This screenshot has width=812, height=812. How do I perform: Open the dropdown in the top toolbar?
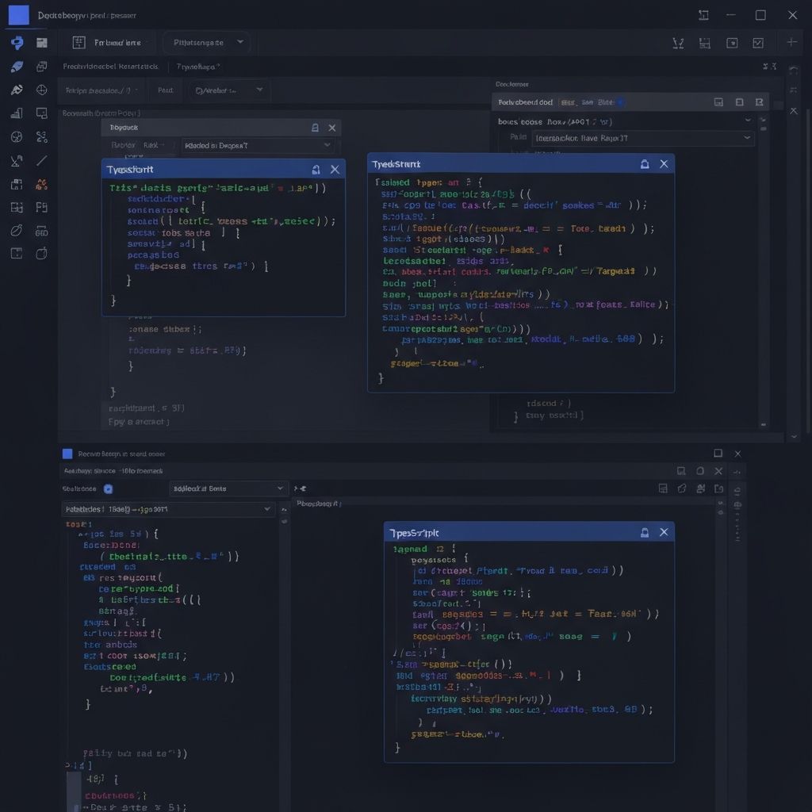(x=207, y=43)
